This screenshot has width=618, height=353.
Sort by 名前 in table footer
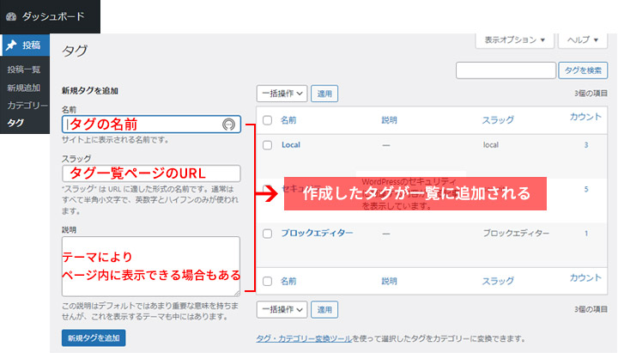pos(288,281)
